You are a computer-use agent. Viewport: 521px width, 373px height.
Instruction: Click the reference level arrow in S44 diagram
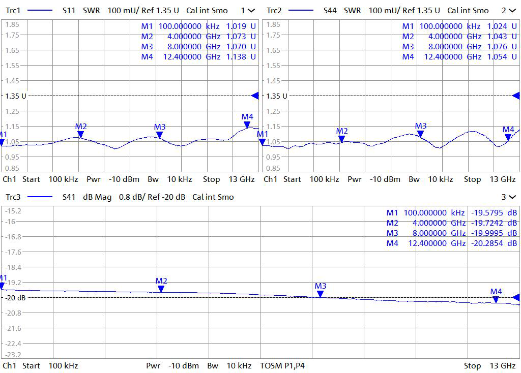coord(516,96)
